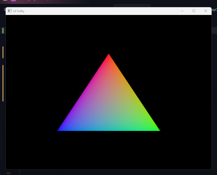Click the Lil Vulky window icon
This screenshot has height=175, width=217.
(10, 11)
